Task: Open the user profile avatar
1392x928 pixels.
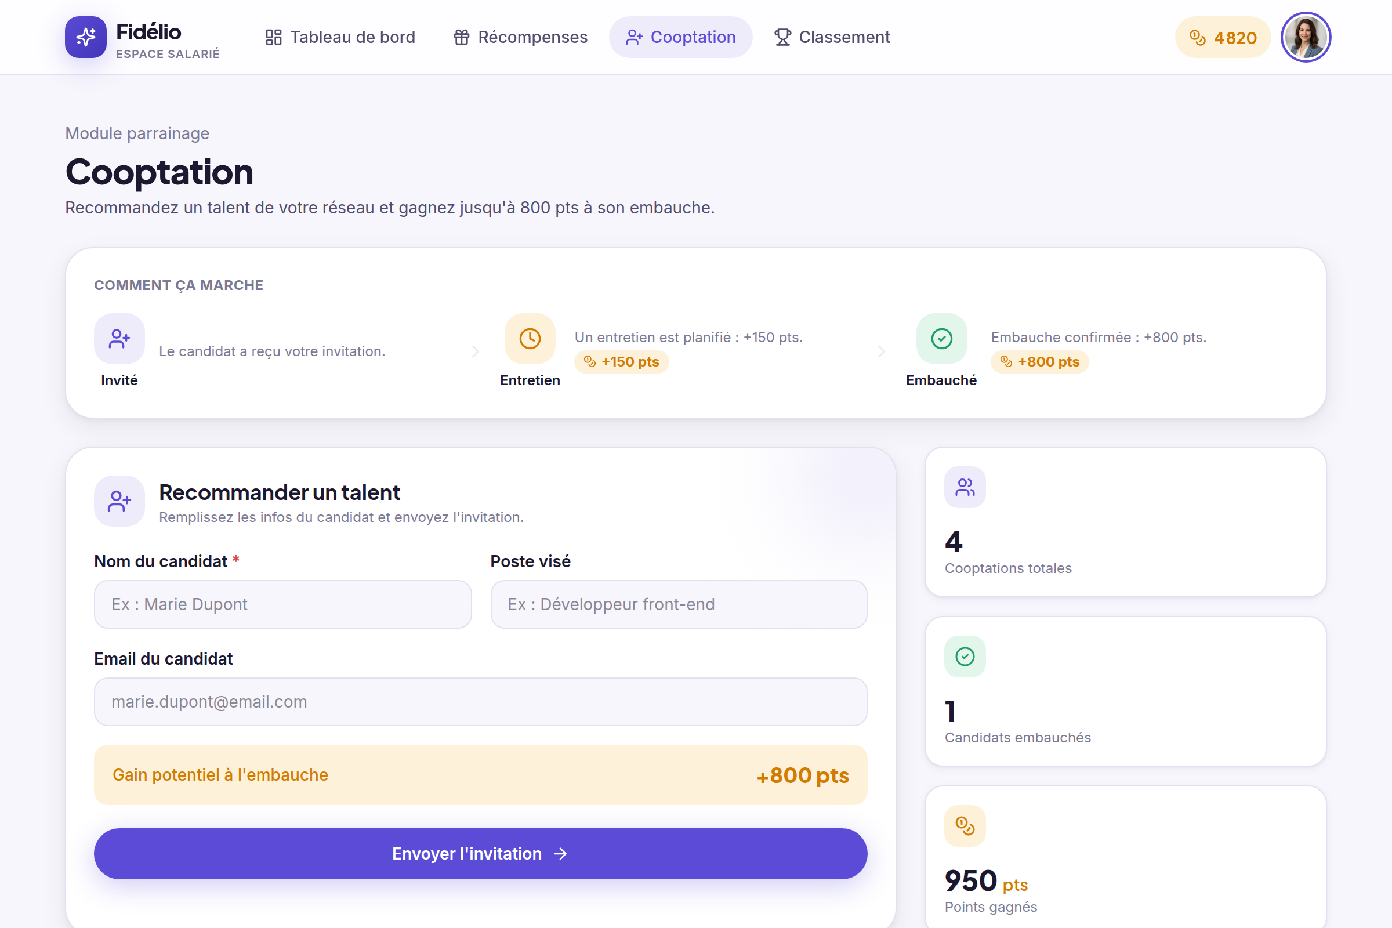Action: point(1306,37)
